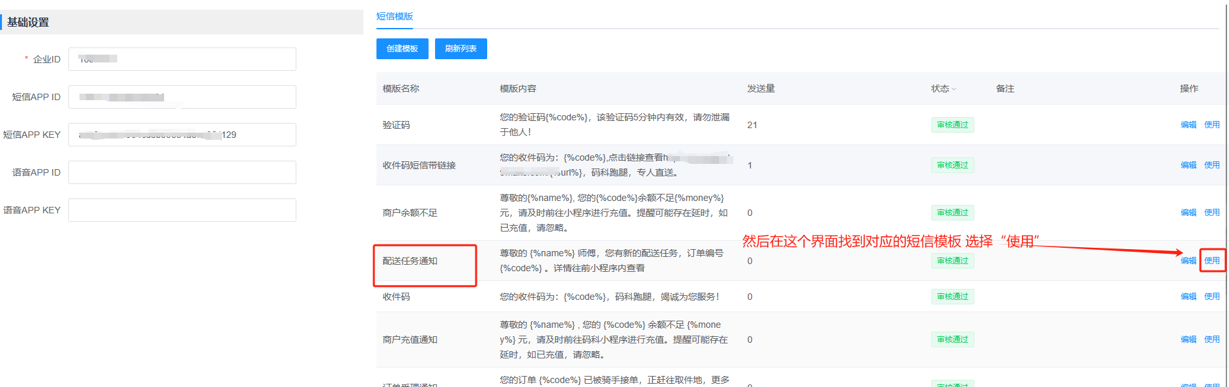Click the 验证码 template content text
This screenshot has width=1229, height=387.
pyautogui.click(x=615, y=125)
